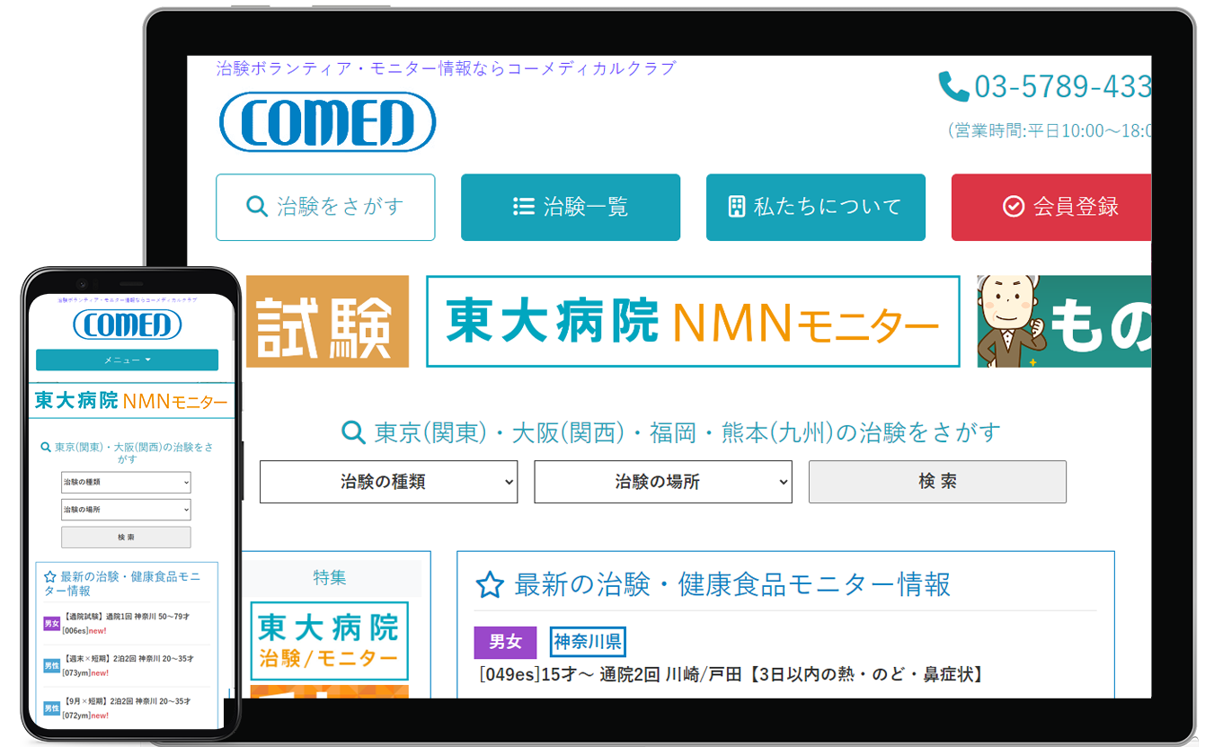Open the 治験の種類 dropdown on the phone
This screenshot has height=747, width=1205.
126,482
